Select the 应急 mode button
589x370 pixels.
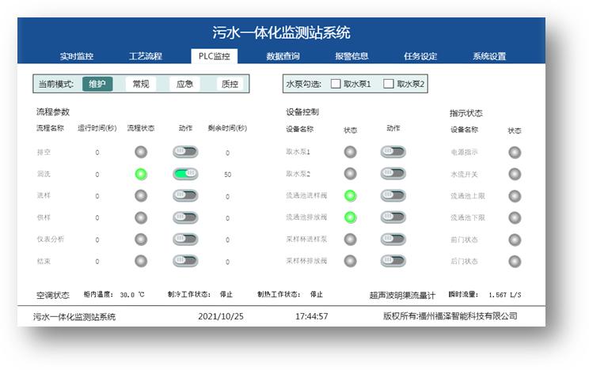(184, 84)
